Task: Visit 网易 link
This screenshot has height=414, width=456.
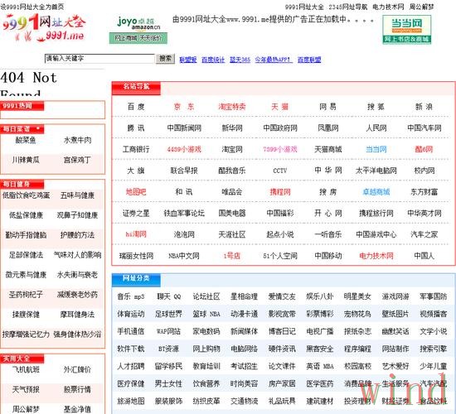Action: pyautogui.click(x=327, y=107)
